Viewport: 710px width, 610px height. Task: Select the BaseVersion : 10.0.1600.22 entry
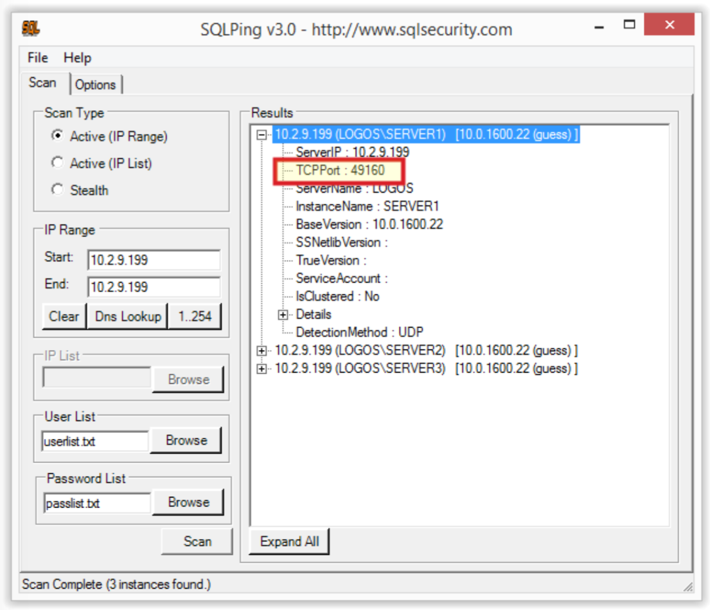pos(369,224)
